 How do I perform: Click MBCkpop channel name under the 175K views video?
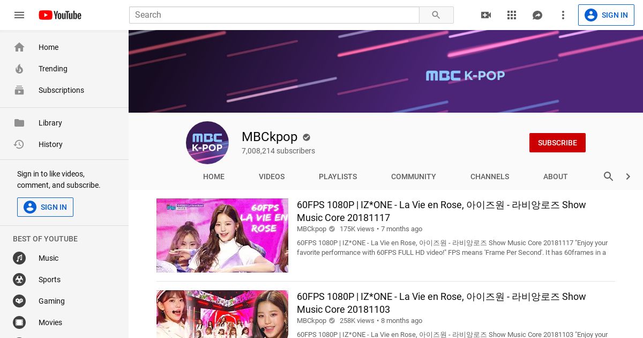coord(311,229)
